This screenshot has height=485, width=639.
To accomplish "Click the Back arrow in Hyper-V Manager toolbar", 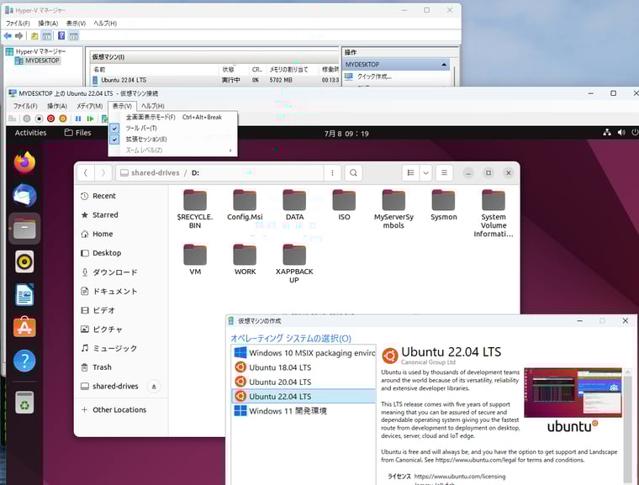I will click(x=8, y=36).
